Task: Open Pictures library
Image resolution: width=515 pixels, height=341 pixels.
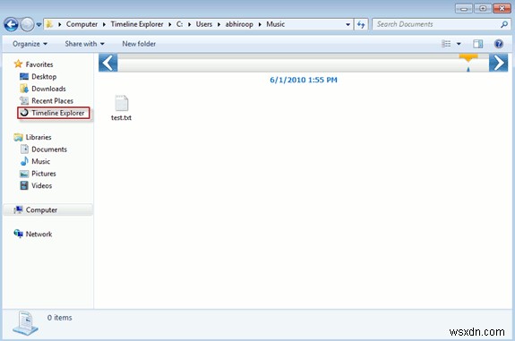Action: point(44,174)
